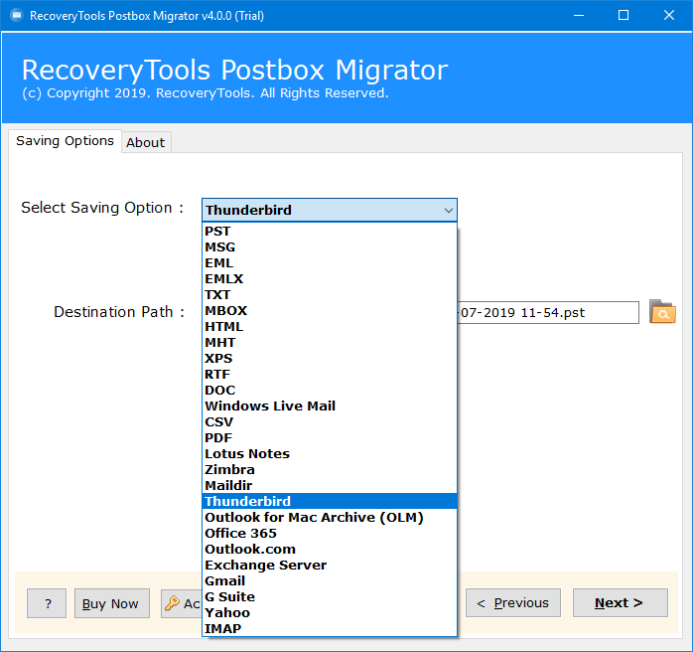Select the MBOX format option
This screenshot has height=652, width=693.
tap(225, 311)
